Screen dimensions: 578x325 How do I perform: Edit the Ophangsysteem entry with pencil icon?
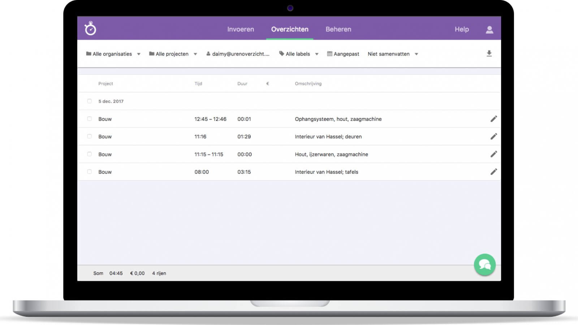click(493, 119)
